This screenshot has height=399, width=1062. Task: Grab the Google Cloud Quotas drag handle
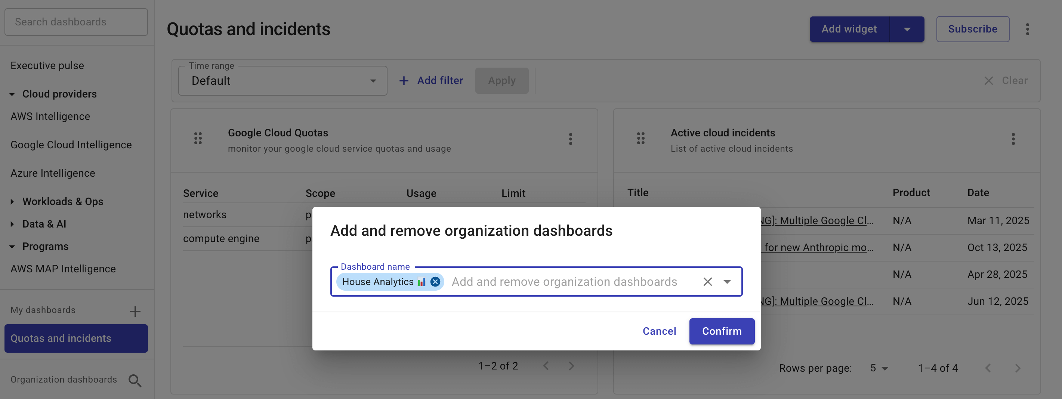pyautogui.click(x=198, y=138)
